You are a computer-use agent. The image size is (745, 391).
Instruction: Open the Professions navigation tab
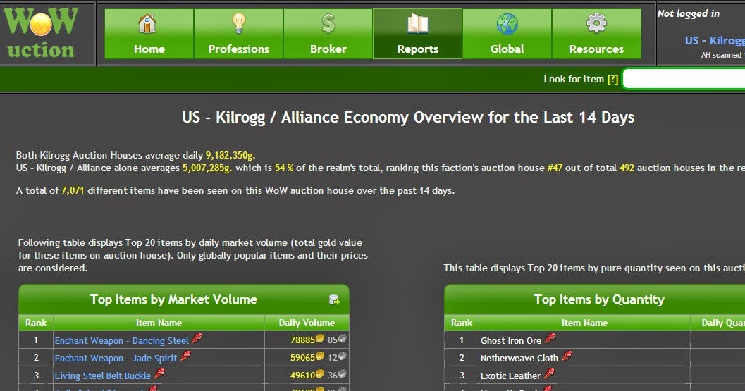point(238,34)
